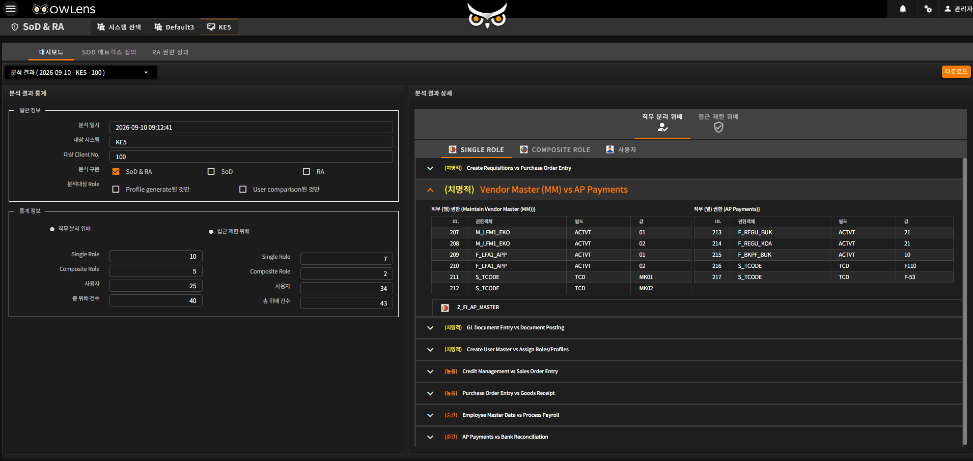Screen dimensions: 973x461
Task: Click the owl logo at top center
Action: tap(487, 15)
